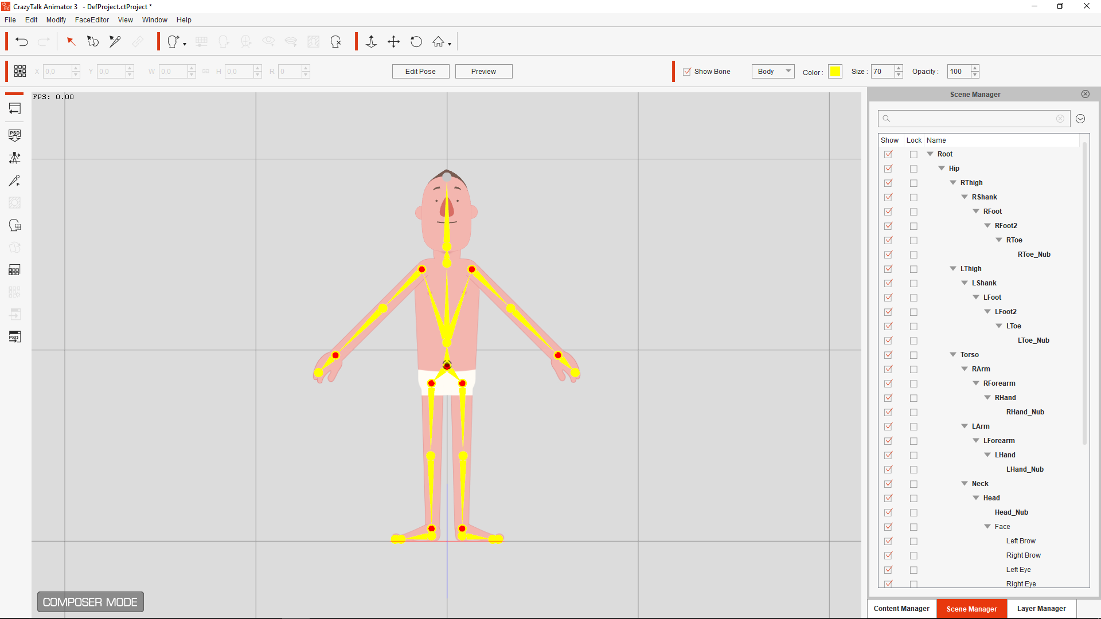Viewport: 1101px width, 619px height.
Task: Open the Window menu
Action: click(x=155, y=19)
